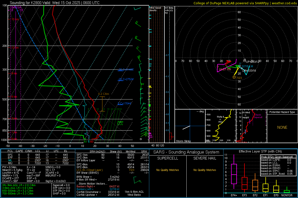The image size is (298, 198).
Task: Click the SR Wind v. Height inset label
Action: point(246,115)
